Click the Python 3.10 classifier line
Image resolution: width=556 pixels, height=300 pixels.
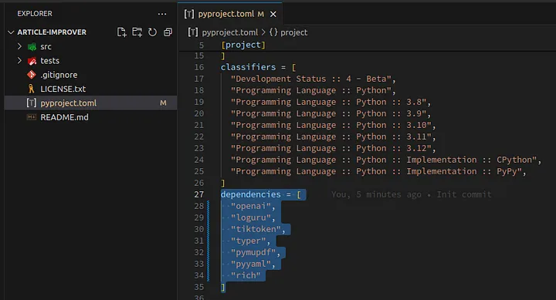click(x=333, y=126)
